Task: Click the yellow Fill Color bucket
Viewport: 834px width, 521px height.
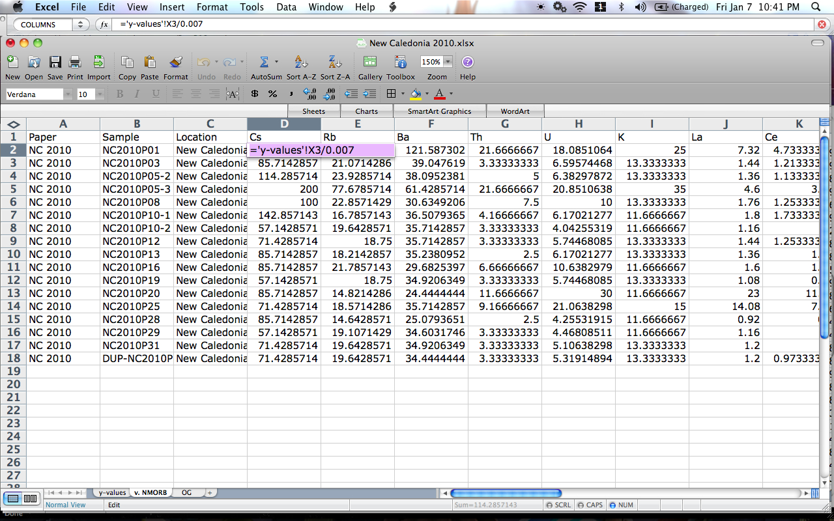Action: click(415, 94)
